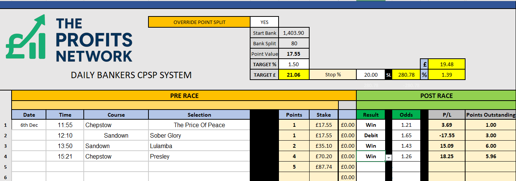Viewport: 516px width, 181px height.
Task: Open the Result dropdown arrow on Presley row
Action: point(388,157)
